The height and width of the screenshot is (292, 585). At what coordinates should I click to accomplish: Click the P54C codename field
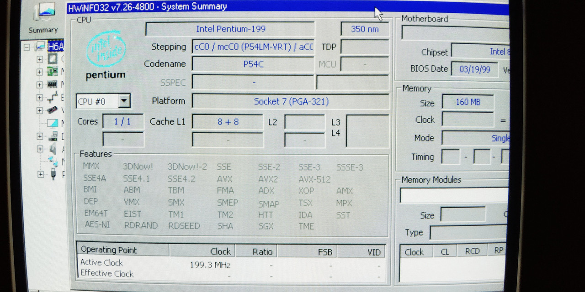(253, 64)
